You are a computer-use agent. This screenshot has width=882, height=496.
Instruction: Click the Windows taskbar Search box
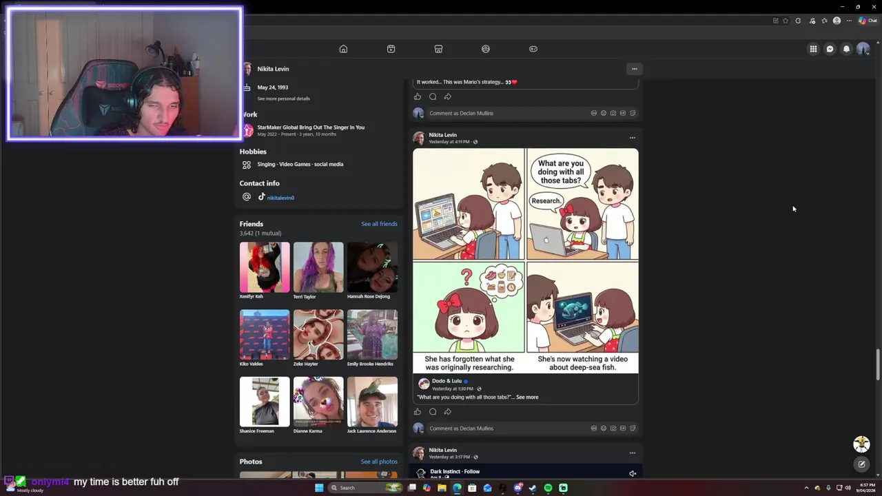pyautogui.click(x=365, y=488)
